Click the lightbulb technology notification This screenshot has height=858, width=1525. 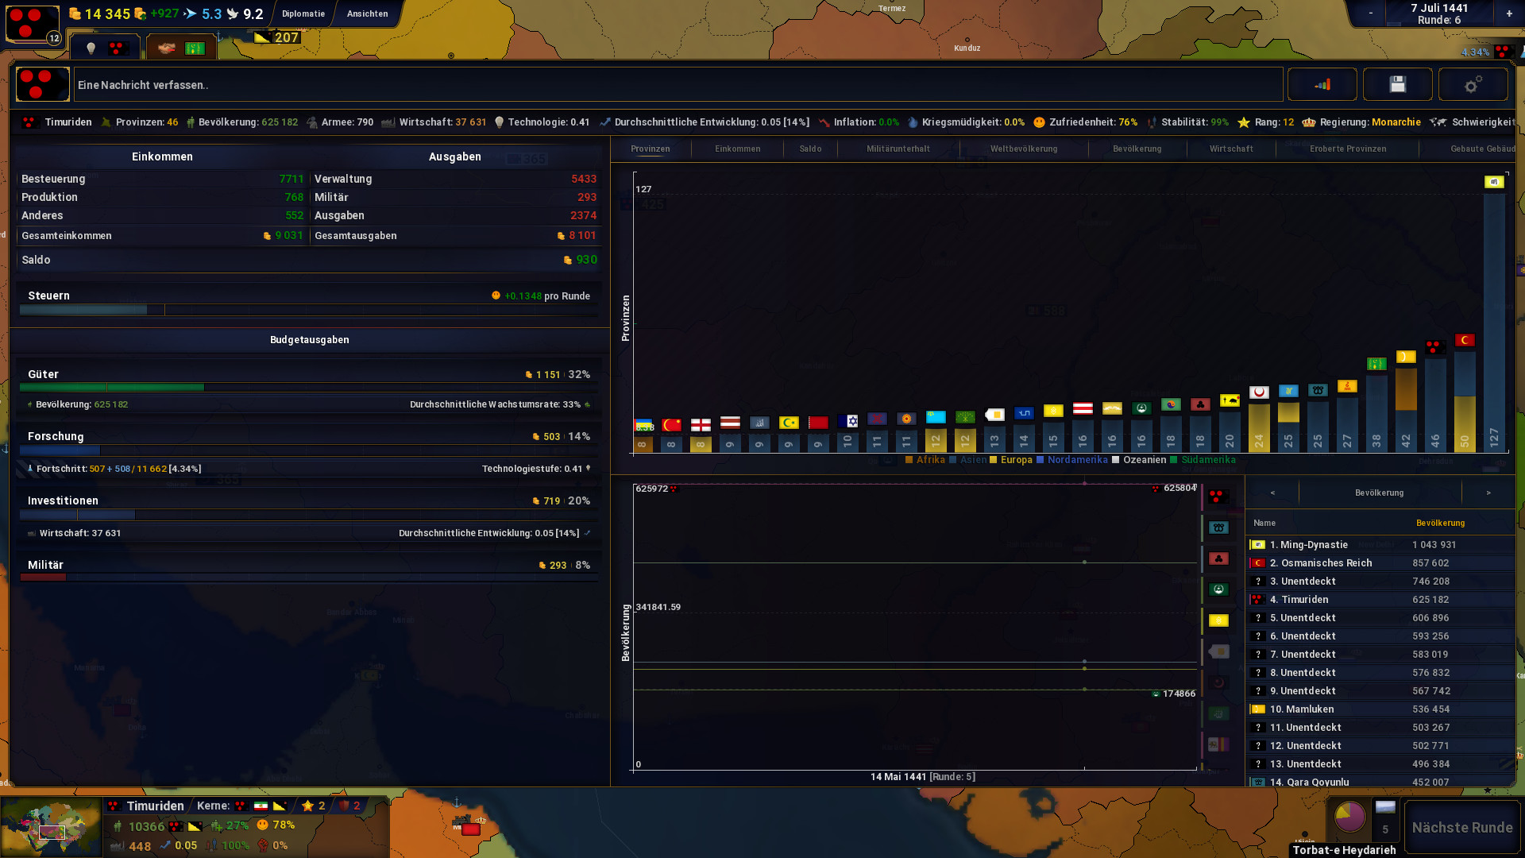[x=91, y=48]
